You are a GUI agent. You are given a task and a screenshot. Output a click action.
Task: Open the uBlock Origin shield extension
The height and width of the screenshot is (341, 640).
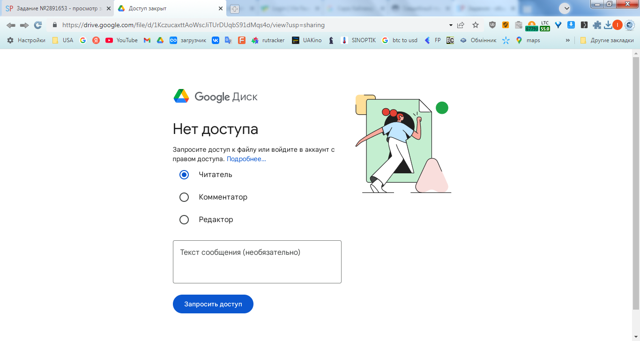492,25
